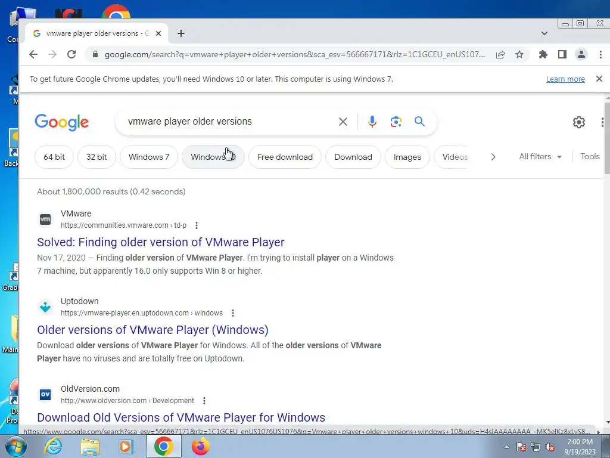Viewport: 610px width, 458px height.
Task: Open Chrome's three-dot menu
Action: click(x=600, y=54)
